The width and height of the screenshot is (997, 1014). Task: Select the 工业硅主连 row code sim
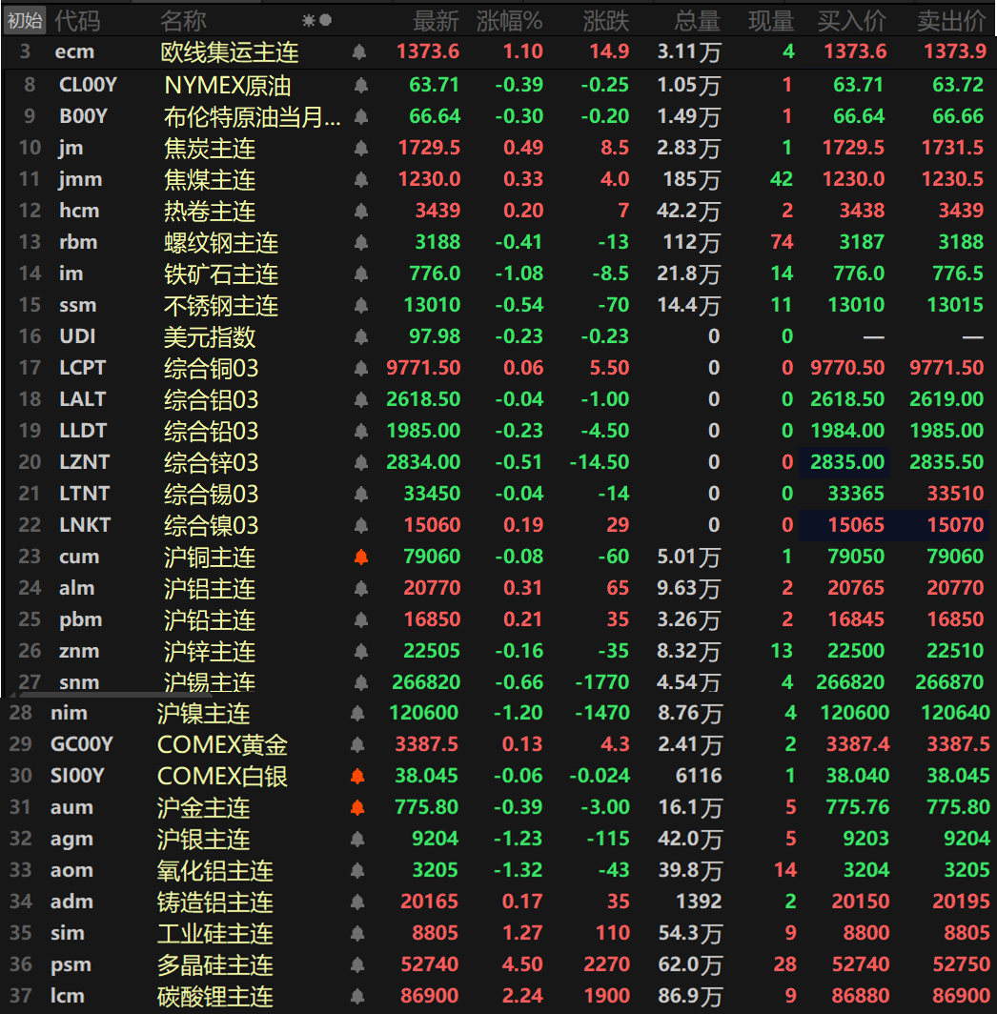(x=67, y=933)
